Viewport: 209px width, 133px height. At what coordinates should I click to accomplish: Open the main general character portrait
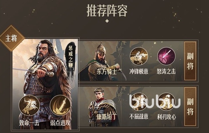pyautogui.click(x=45, y=84)
